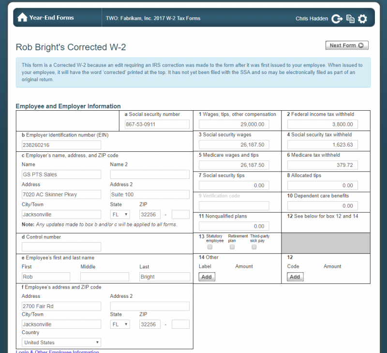Click the employee Last name field

164,277
